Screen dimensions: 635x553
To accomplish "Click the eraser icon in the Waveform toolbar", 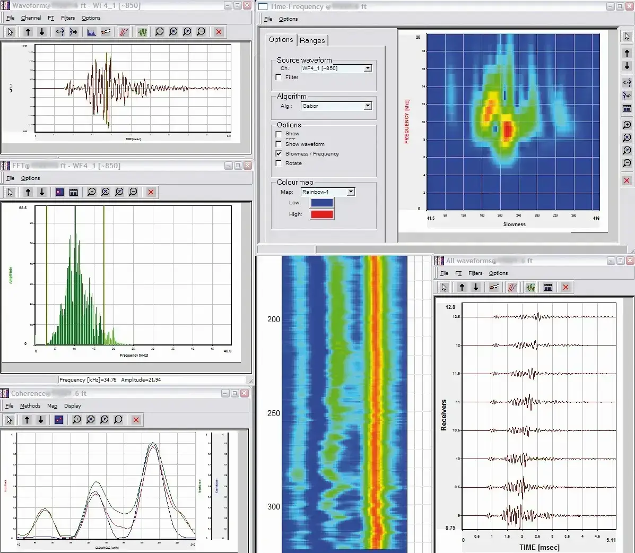I will click(106, 32).
